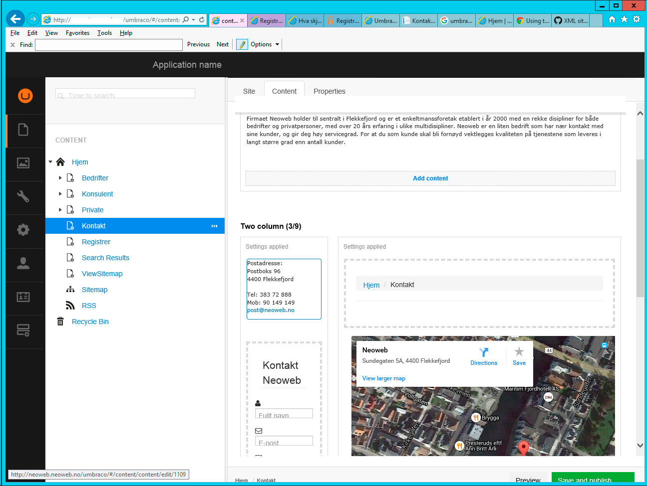Open the Members card icon in sidebar
Image resolution: width=647 pixels, height=486 pixels.
pos(23,297)
